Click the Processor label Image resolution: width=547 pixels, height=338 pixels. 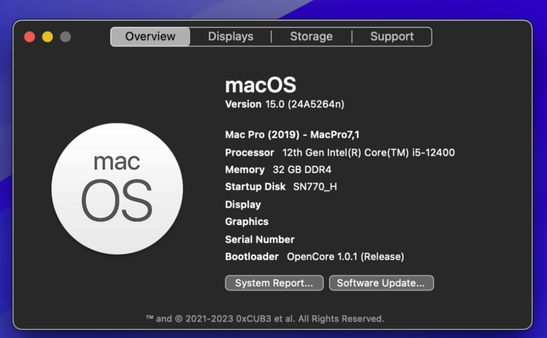(250, 153)
